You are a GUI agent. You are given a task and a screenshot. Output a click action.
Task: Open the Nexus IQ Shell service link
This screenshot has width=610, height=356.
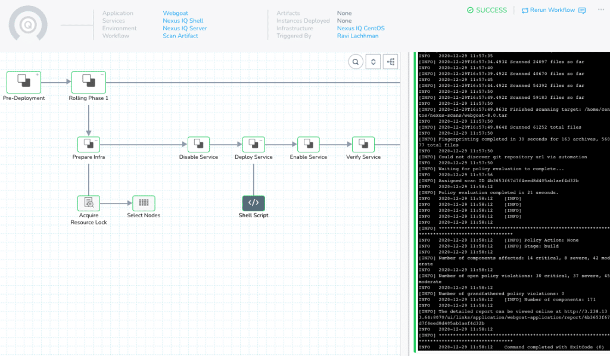[x=183, y=21]
